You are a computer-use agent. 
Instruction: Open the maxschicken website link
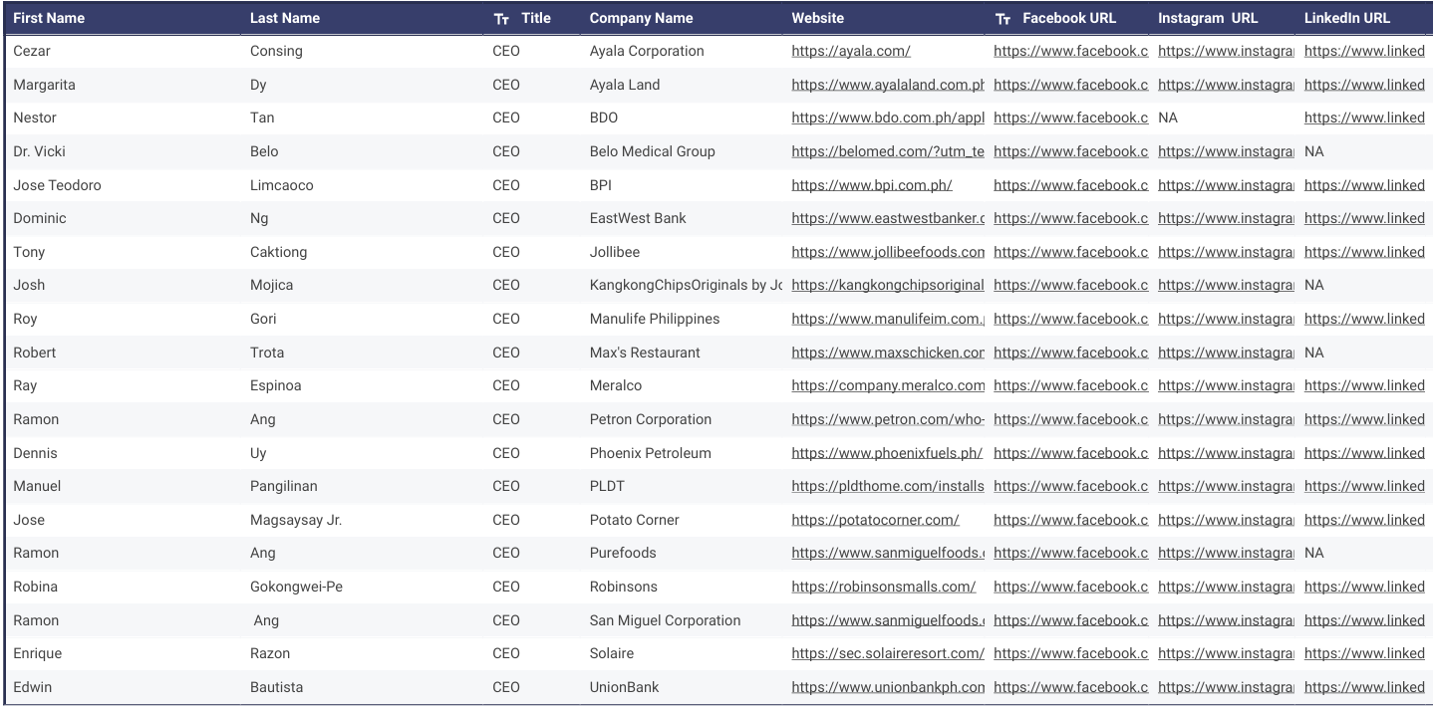click(888, 353)
